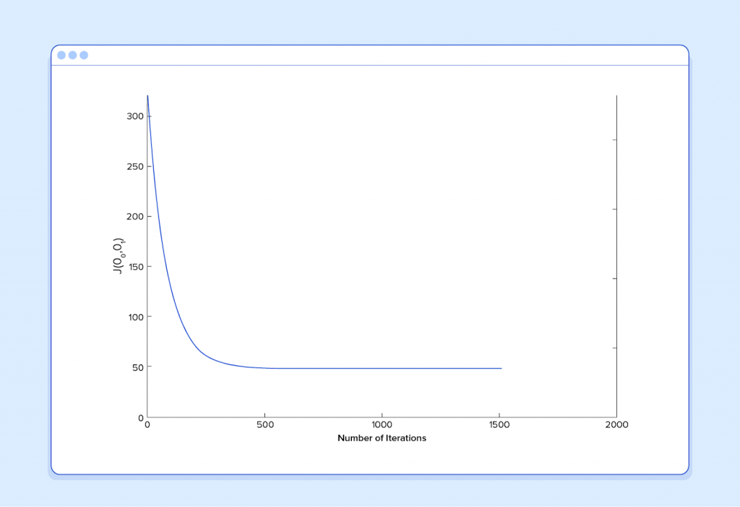This screenshot has height=507, width=740.
Task: Click the second-from-top tick on right axis
Action: tap(614, 209)
